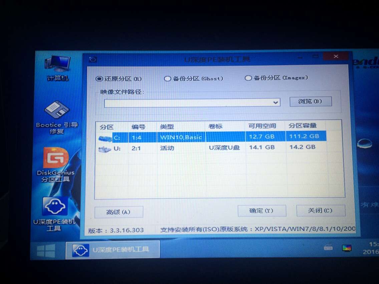Click the 支持安装所有(ISO)原版系统 status text
The height and width of the screenshot is (284, 379).
(204, 229)
